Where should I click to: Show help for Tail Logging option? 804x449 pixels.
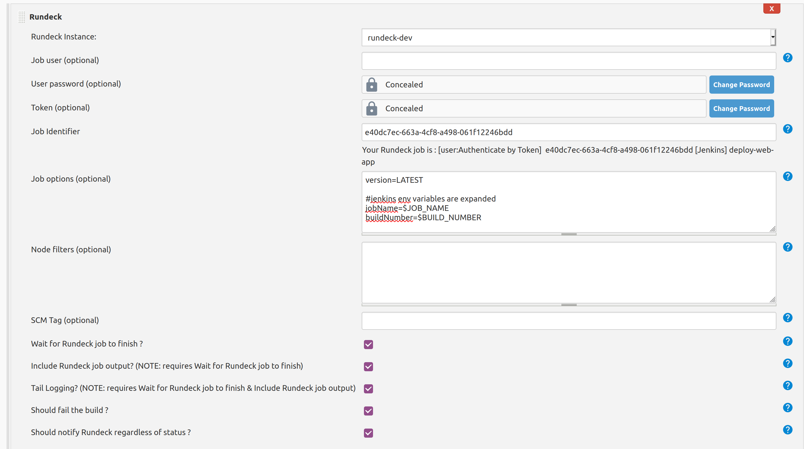click(x=787, y=385)
